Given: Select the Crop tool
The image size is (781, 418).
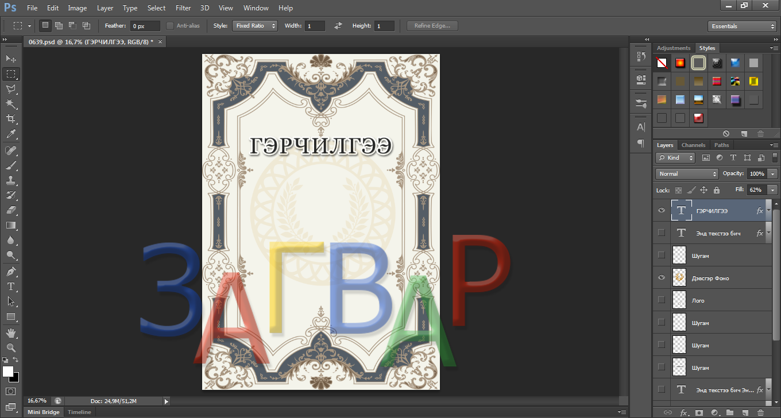Looking at the screenshot, I should (x=11, y=119).
